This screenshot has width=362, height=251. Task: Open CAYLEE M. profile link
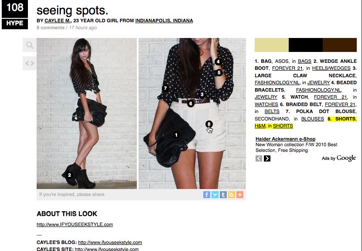pos(58,21)
